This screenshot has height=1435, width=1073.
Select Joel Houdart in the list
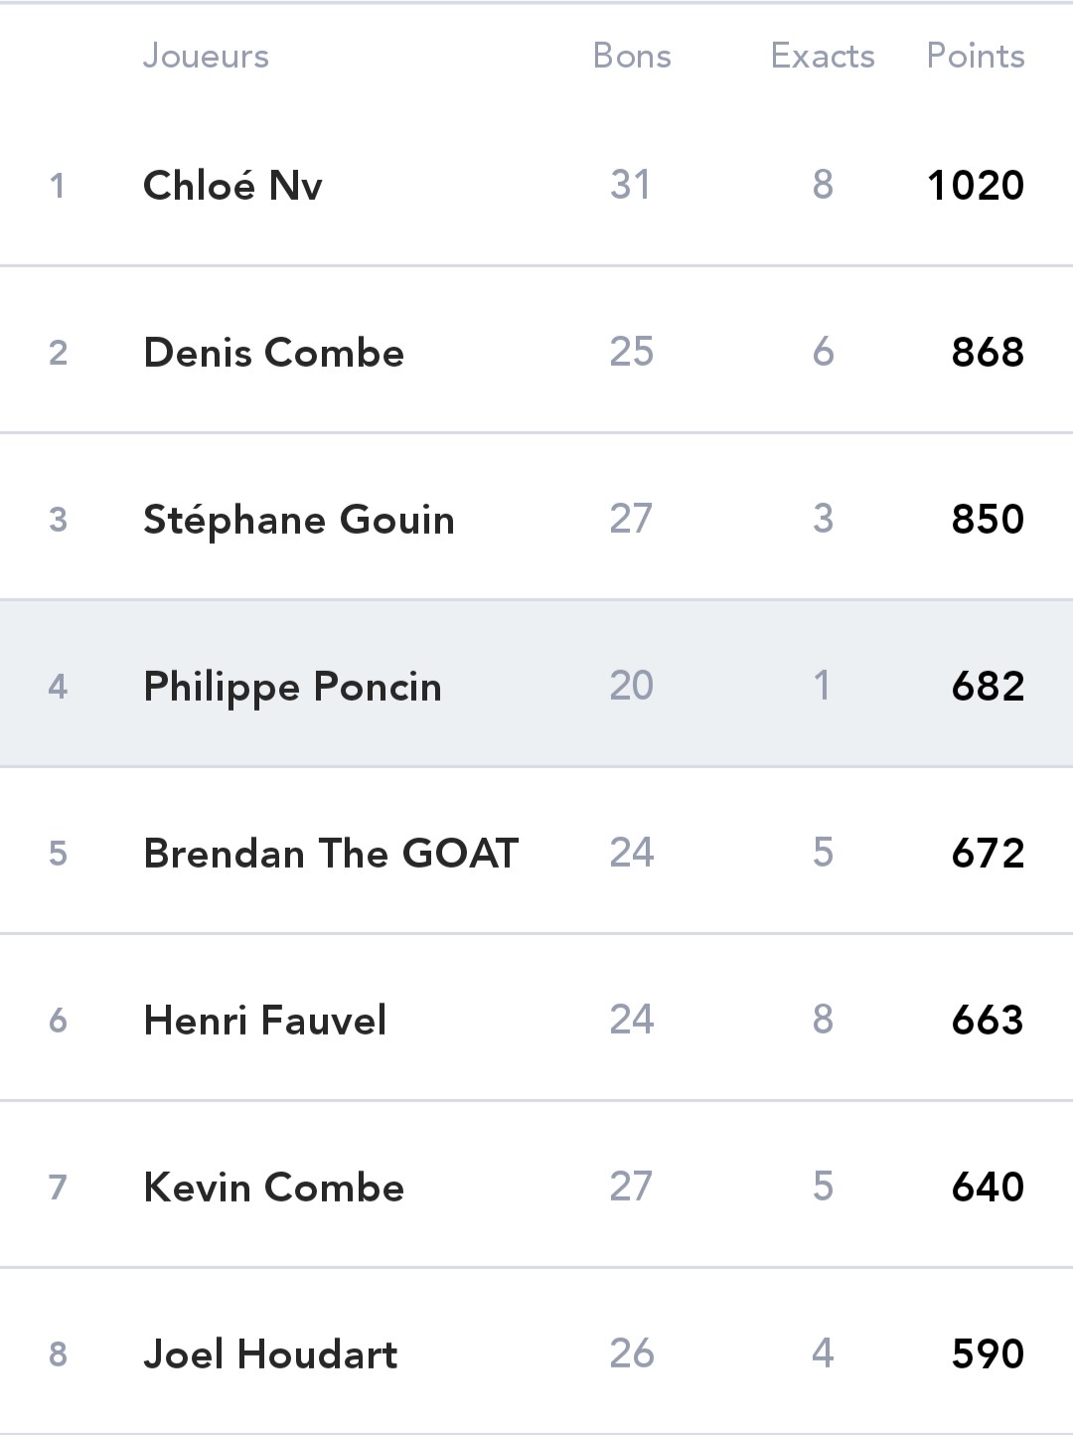click(x=536, y=1352)
